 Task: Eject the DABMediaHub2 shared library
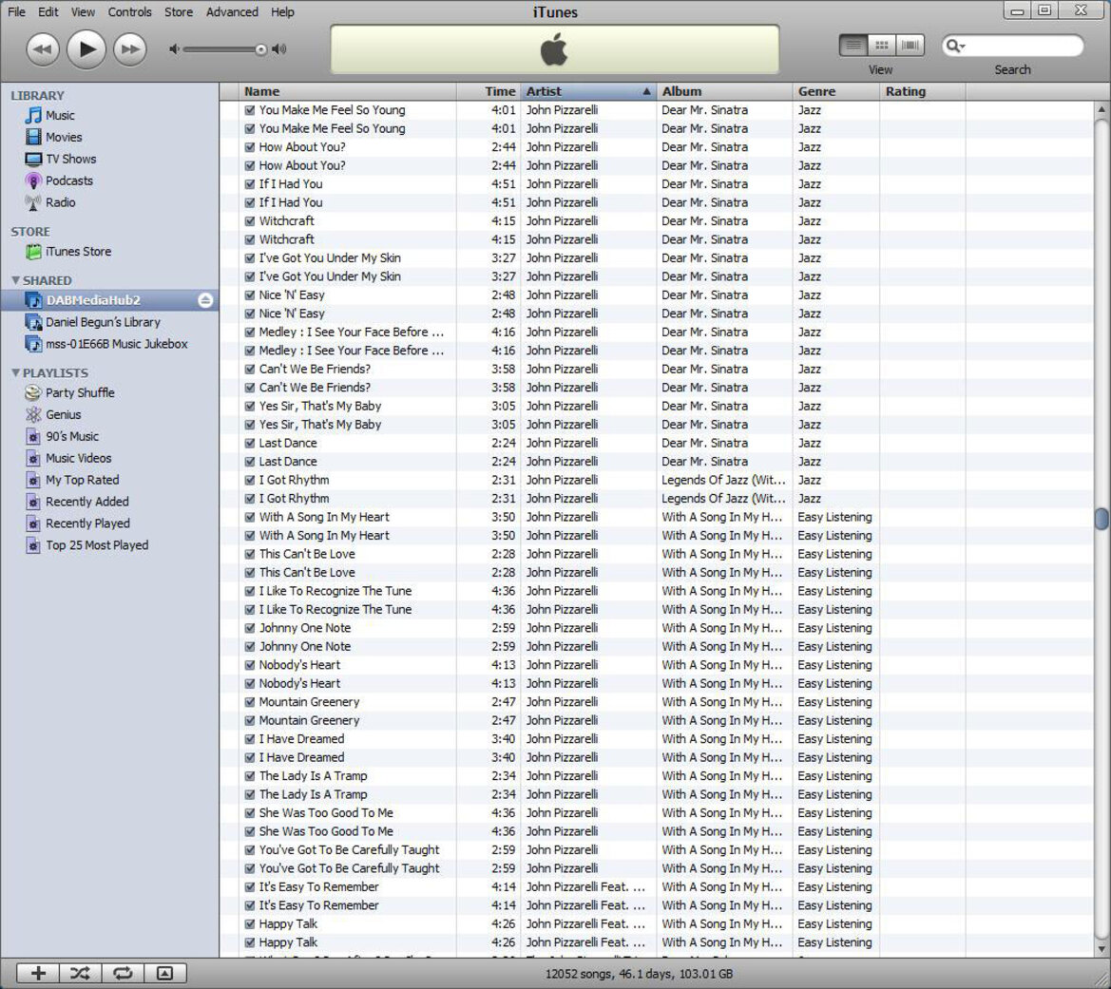(205, 300)
